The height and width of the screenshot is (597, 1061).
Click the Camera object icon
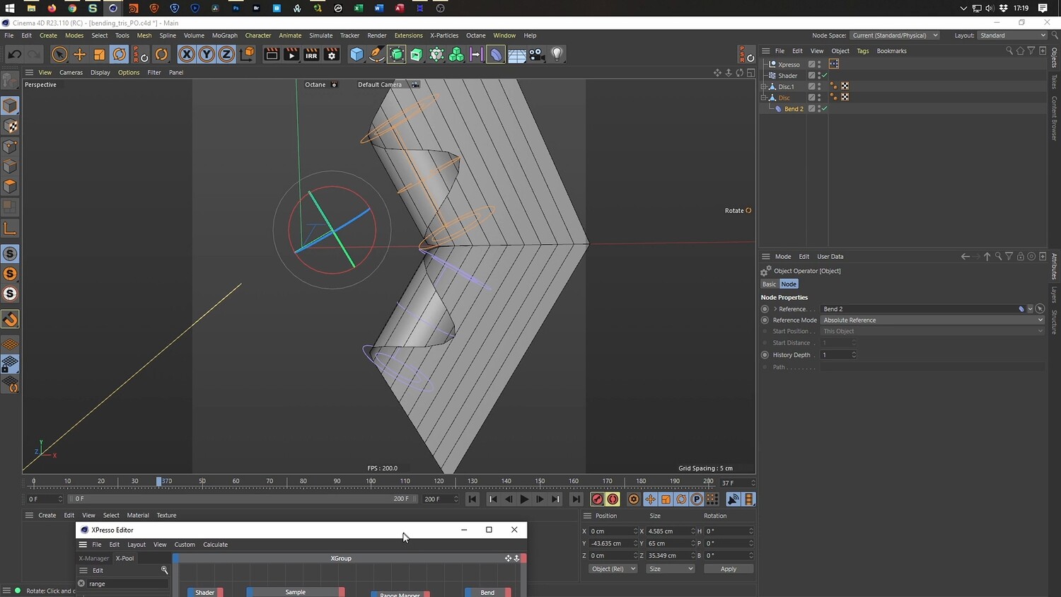[x=537, y=54]
